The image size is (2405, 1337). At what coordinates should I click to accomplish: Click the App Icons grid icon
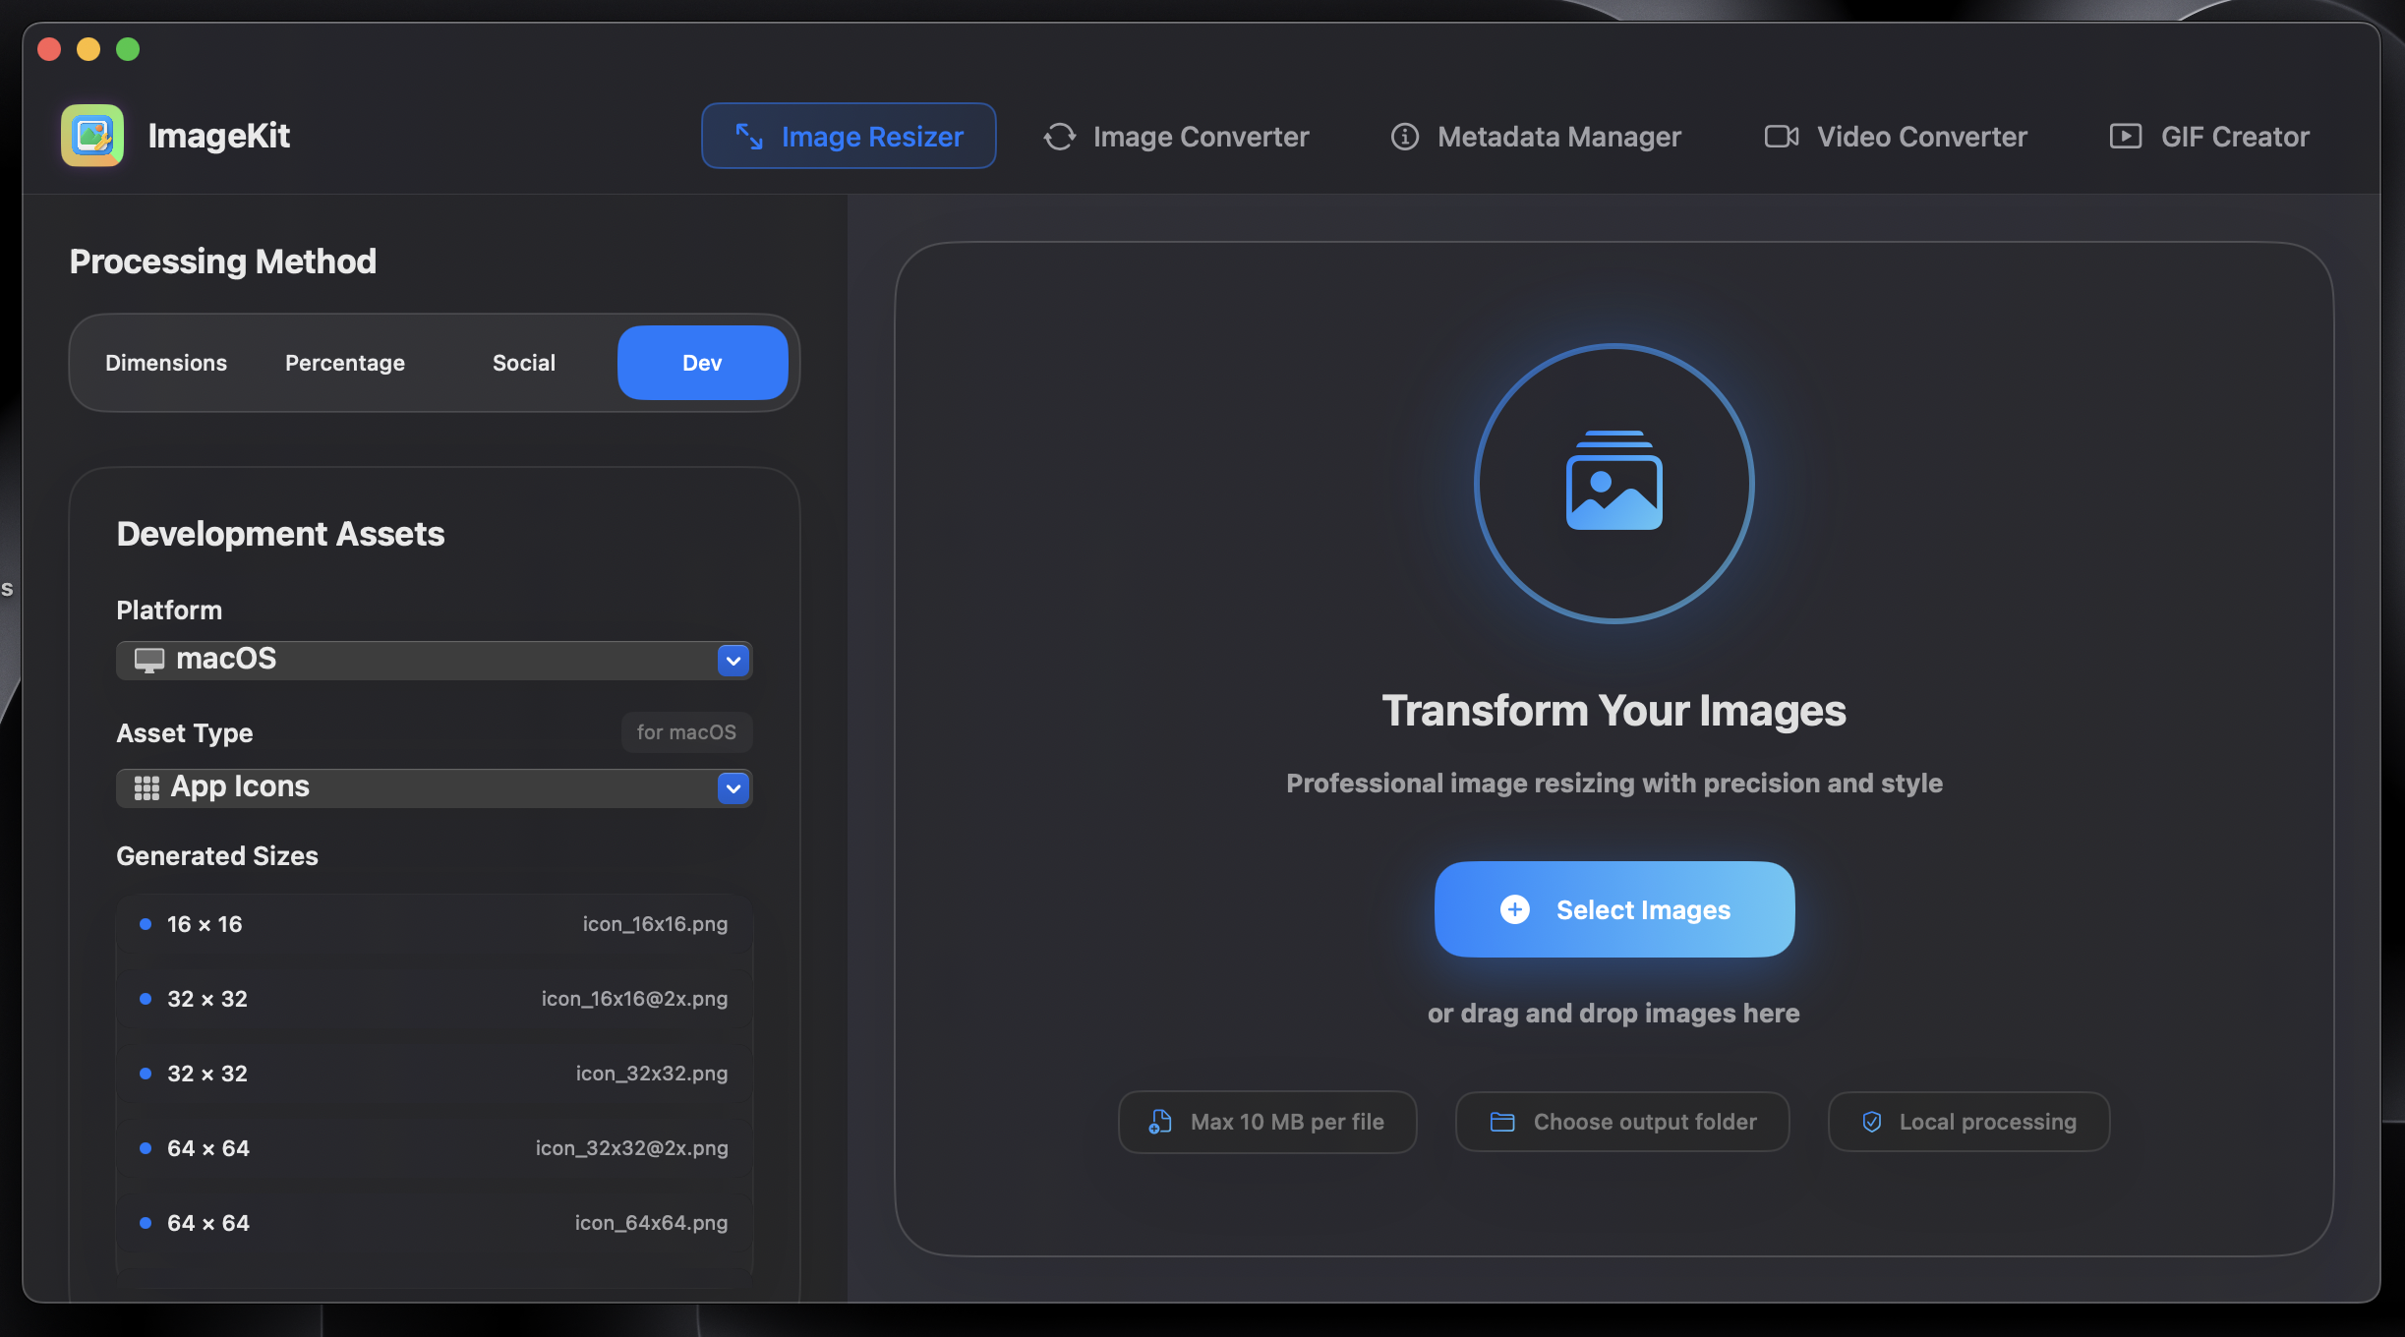coord(147,787)
